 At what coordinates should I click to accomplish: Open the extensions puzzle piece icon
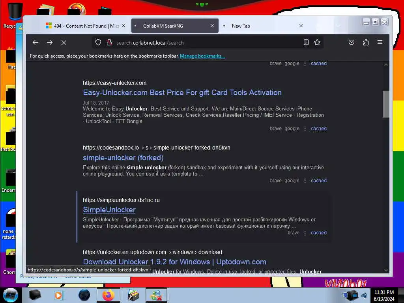coord(366,43)
